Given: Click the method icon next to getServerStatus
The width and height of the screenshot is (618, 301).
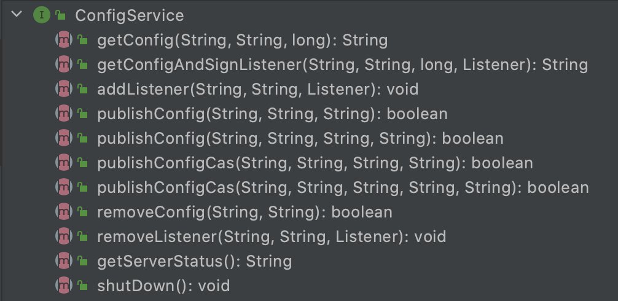Looking at the screenshot, I should [63, 261].
